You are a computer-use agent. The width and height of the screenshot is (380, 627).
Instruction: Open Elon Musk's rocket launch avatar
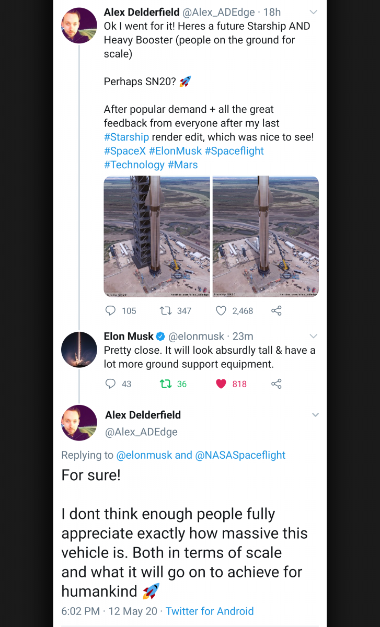click(79, 350)
